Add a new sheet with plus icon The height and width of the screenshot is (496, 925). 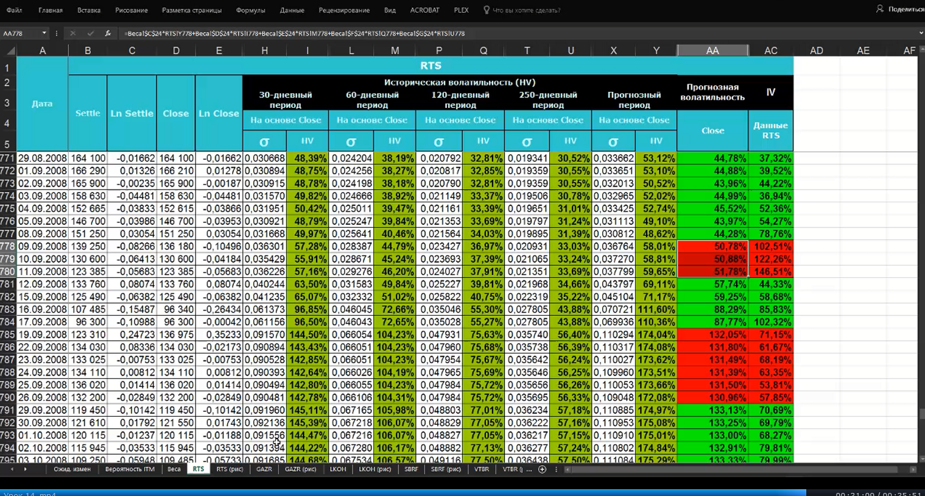[542, 469]
